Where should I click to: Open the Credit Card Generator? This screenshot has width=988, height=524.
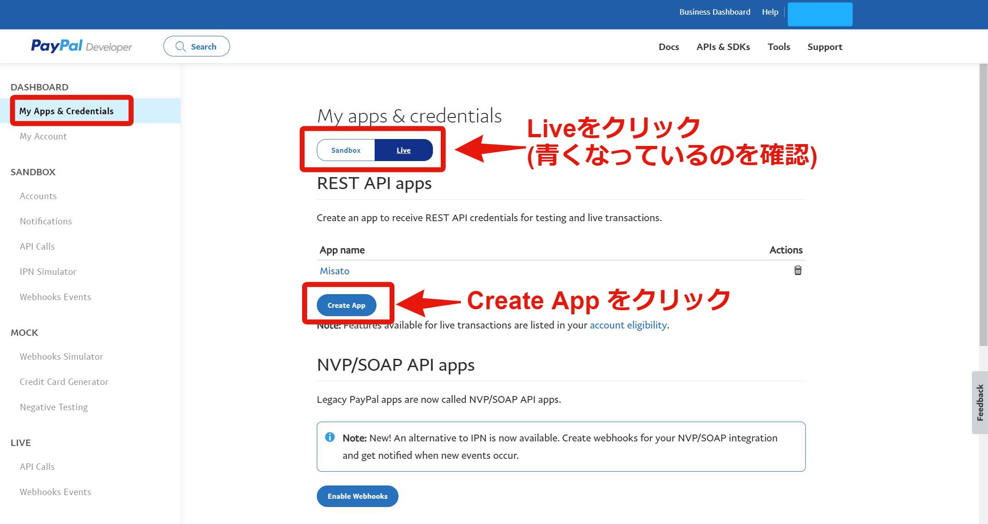coord(64,382)
